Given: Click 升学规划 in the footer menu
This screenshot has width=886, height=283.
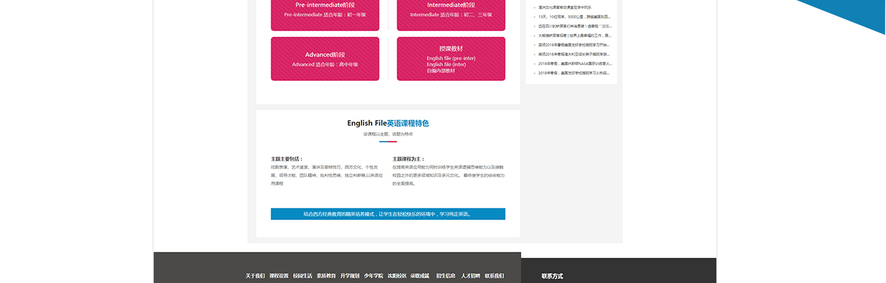Looking at the screenshot, I should pyautogui.click(x=350, y=276).
